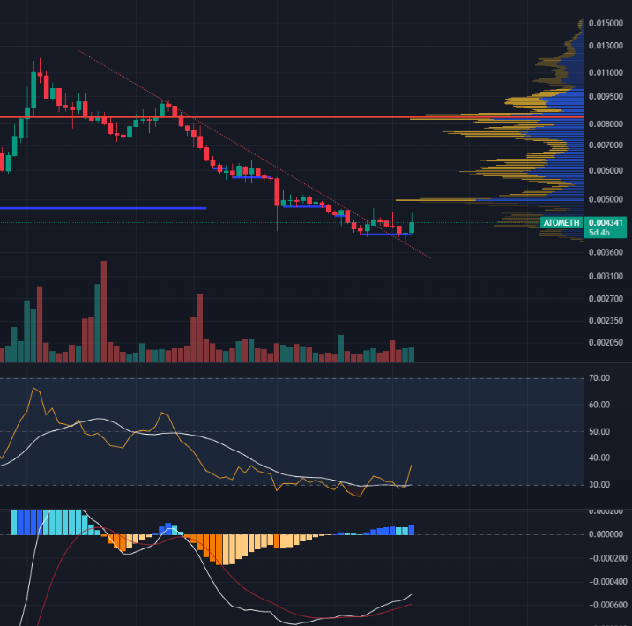Screen dimensions: 632x626
Task: Click the 0.015000 price axis label
Action: [606, 24]
